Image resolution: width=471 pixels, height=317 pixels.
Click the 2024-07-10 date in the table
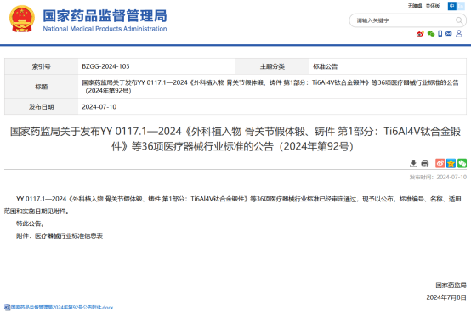[99, 107]
